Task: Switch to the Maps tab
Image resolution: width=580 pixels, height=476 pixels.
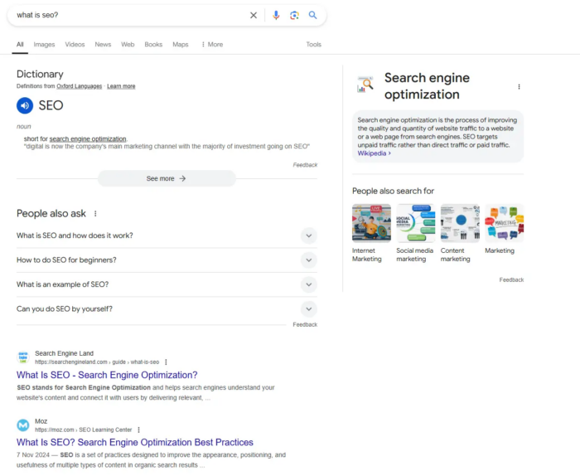Action: point(181,45)
